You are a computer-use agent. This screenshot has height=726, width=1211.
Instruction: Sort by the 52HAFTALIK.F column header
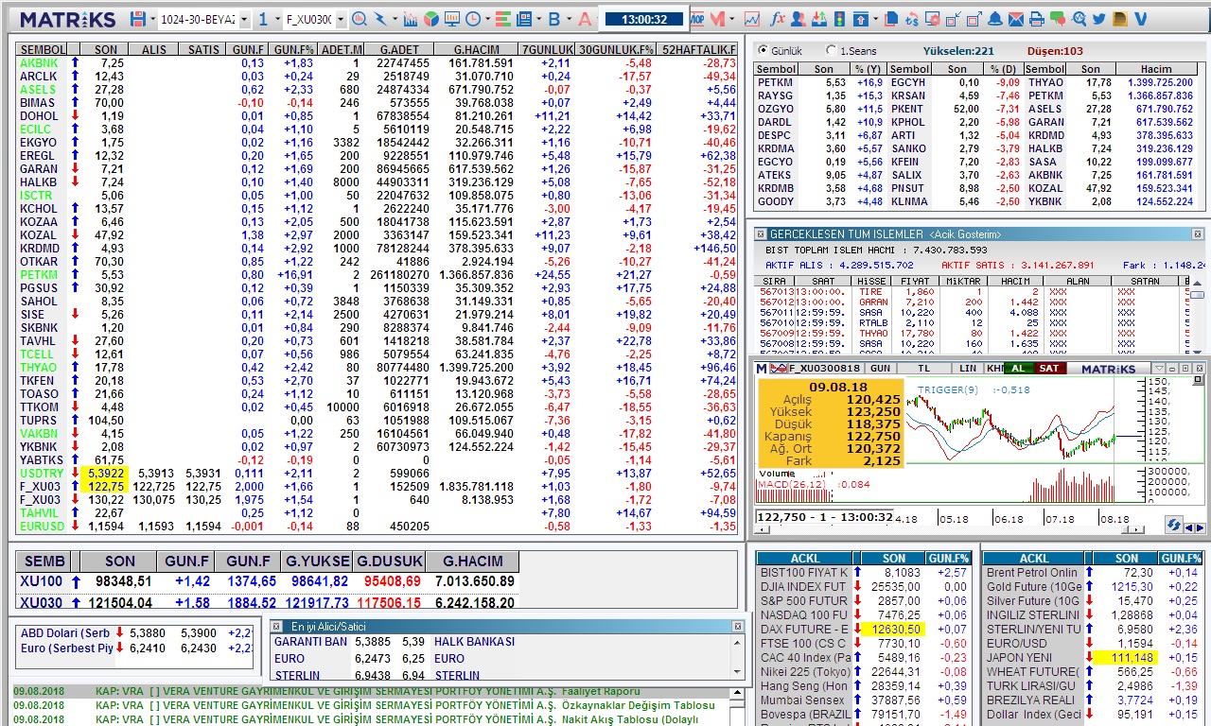(x=698, y=49)
